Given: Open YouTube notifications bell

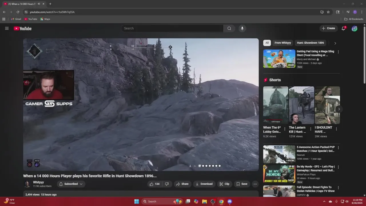Looking at the screenshot, I should point(343,28).
